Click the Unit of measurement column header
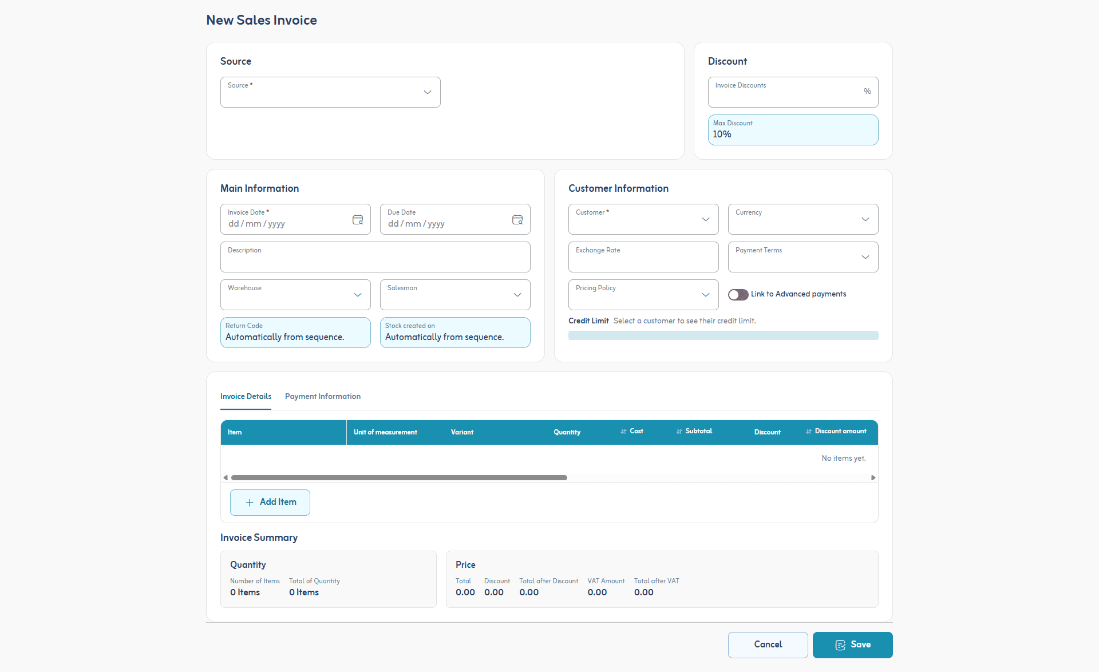 (385, 432)
